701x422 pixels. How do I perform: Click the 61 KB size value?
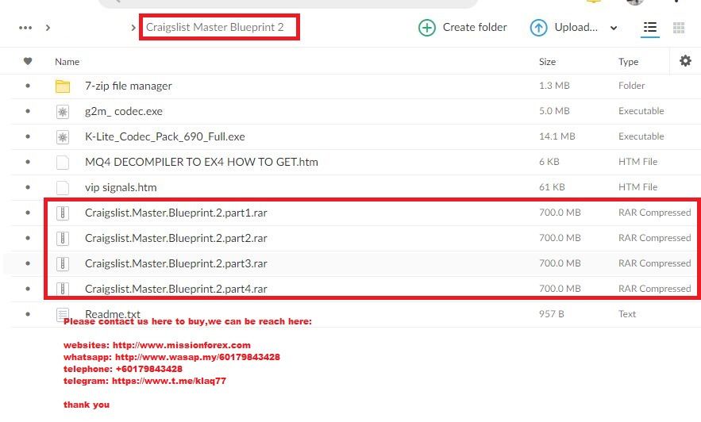pyautogui.click(x=552, y=187)
